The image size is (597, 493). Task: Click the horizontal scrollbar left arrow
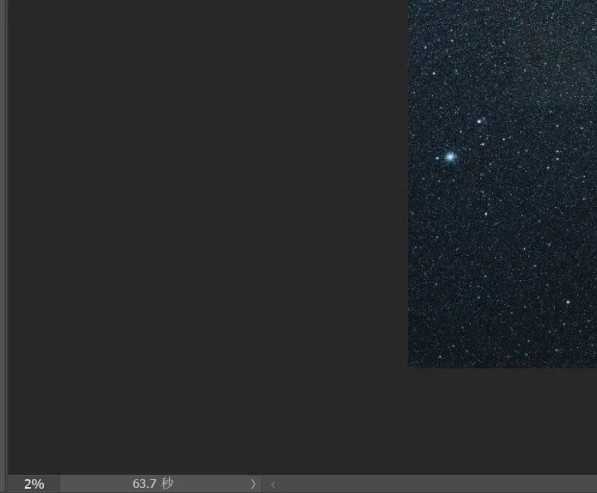tap(273, 484)
